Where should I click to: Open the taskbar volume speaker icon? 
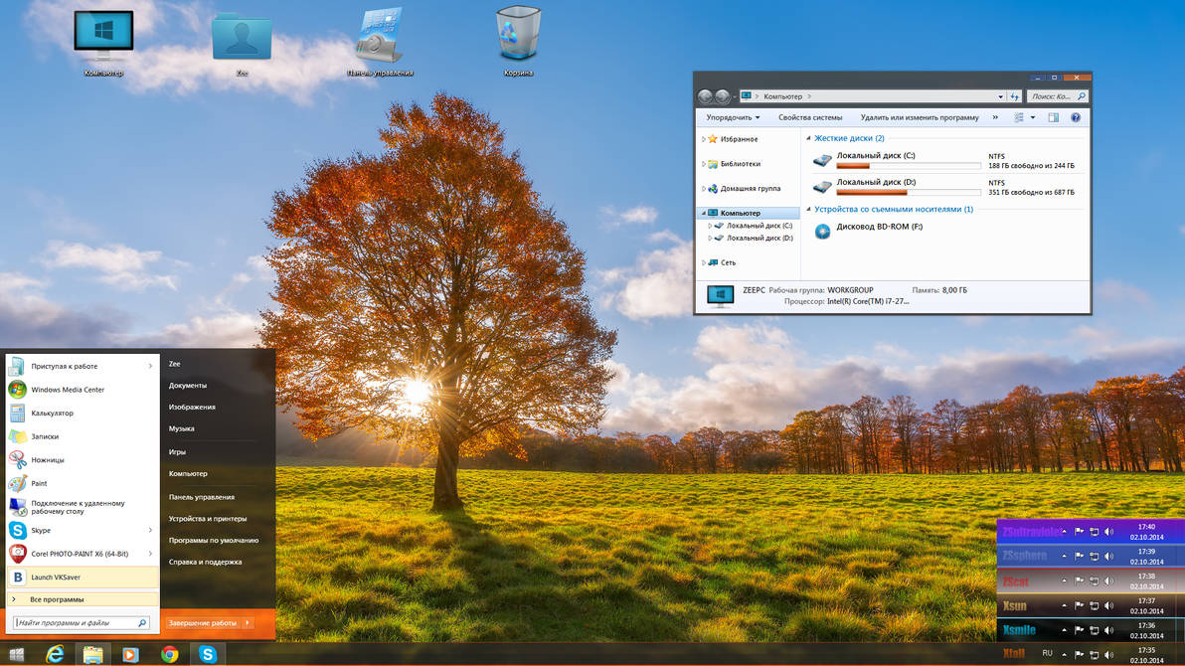[1108, 655]
